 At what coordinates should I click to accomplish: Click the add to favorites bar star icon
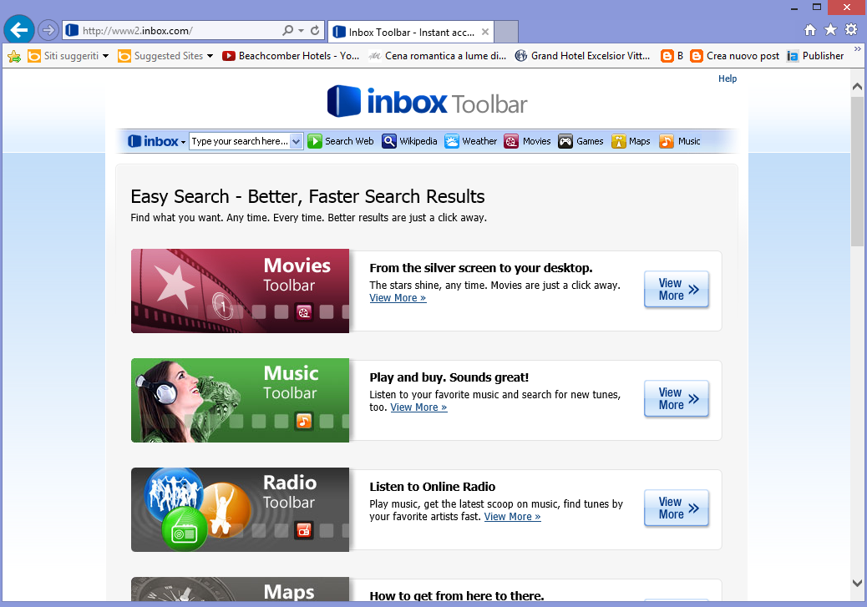[x=14, y=56]
